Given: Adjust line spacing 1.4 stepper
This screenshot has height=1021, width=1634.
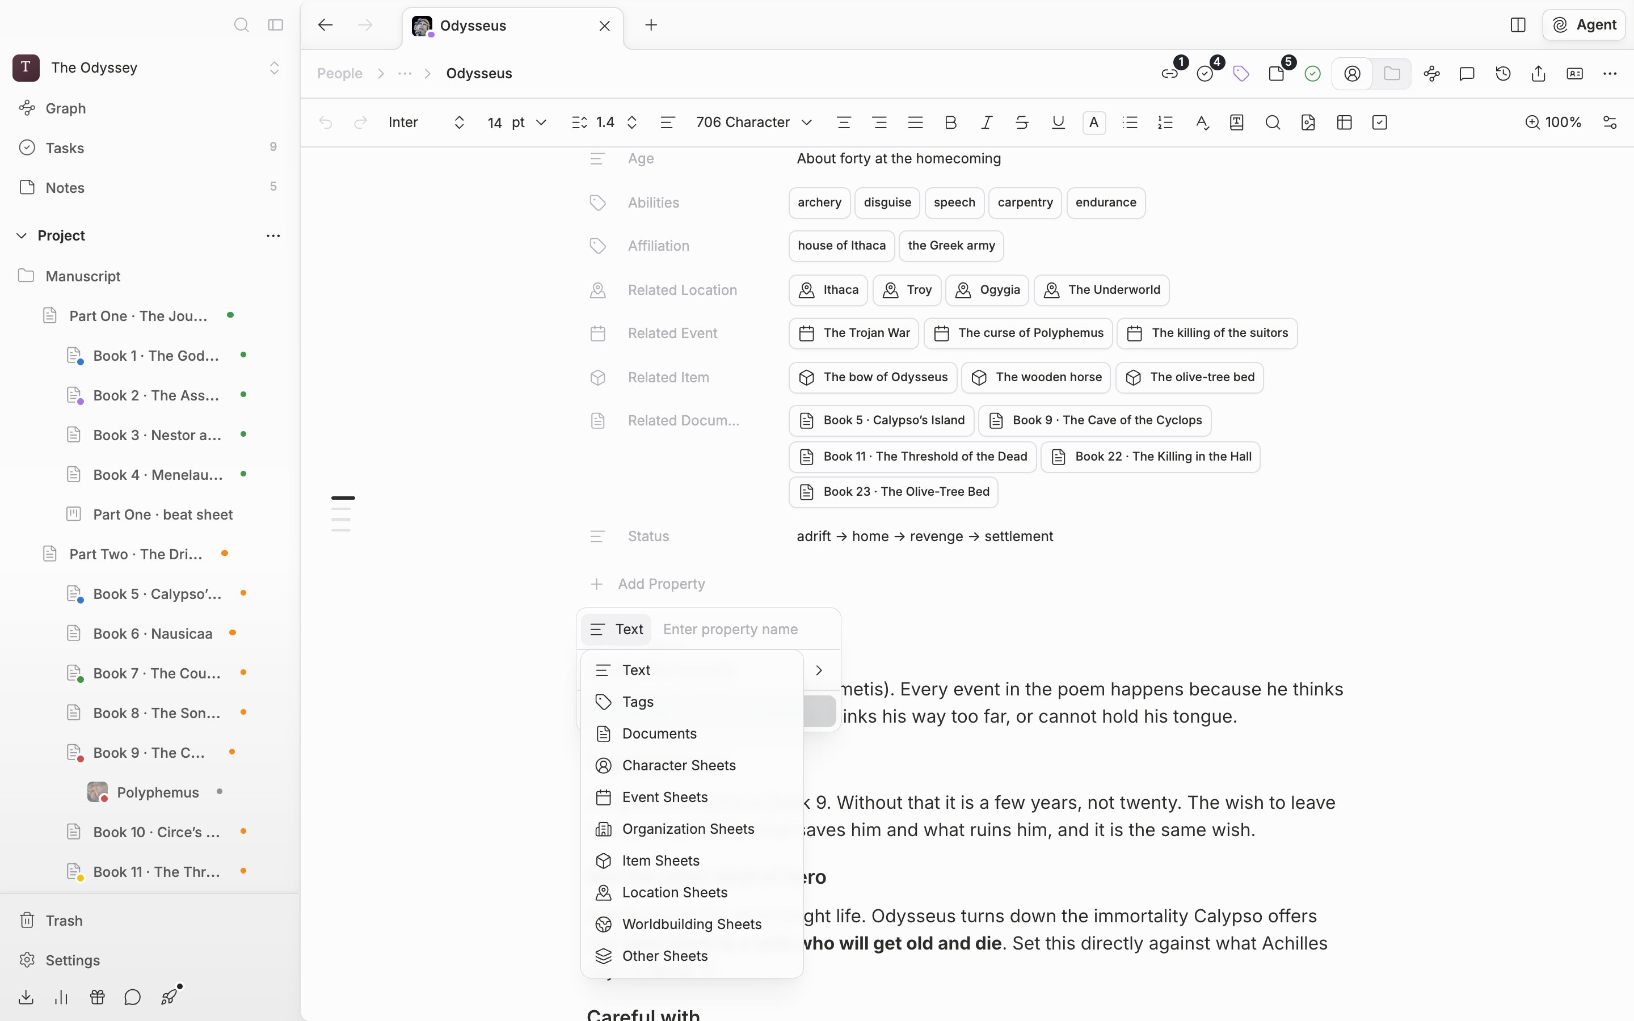Looking at the screenshot, I should (x=632, y=122).
